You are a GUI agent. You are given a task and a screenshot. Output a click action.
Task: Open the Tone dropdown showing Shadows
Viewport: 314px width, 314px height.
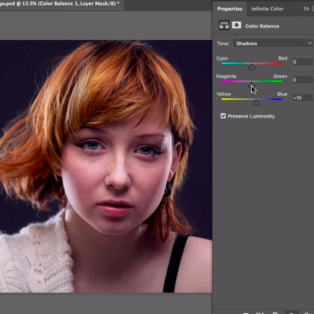click(273, 44)
